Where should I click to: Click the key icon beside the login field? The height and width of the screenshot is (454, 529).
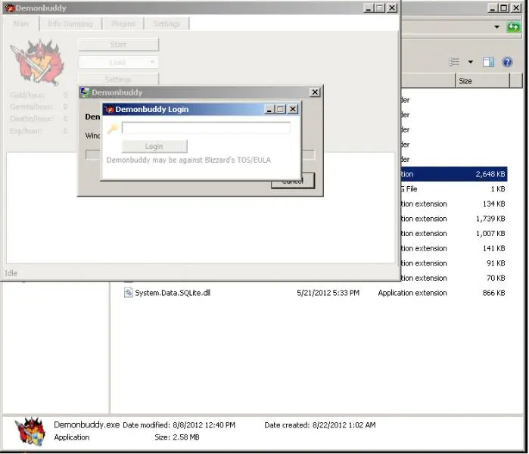(112, 129)
